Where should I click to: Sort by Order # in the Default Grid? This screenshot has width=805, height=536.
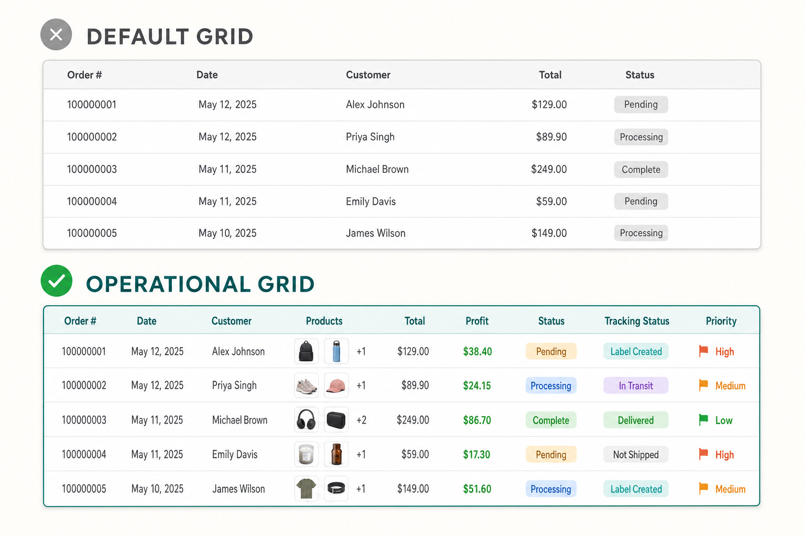point(84,75)
